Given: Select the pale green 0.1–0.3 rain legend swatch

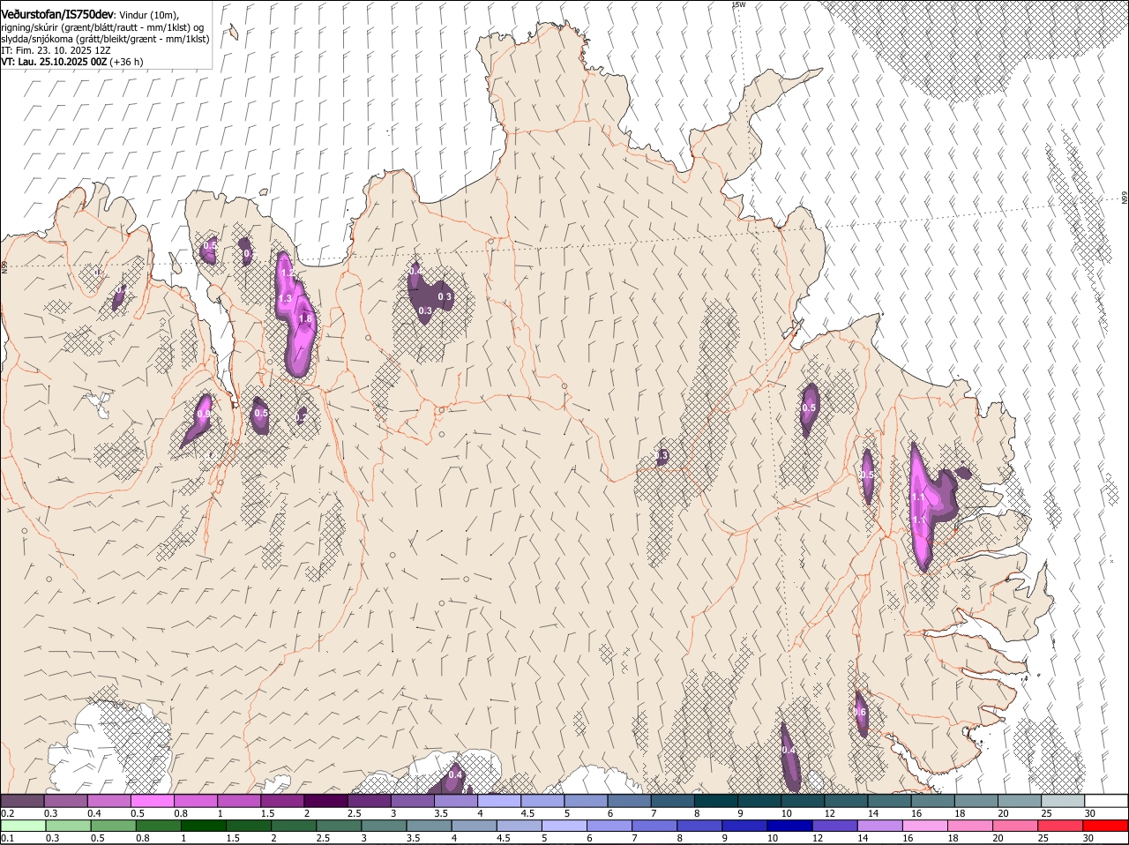Looking at the screenshot, I should click(23, 826).
